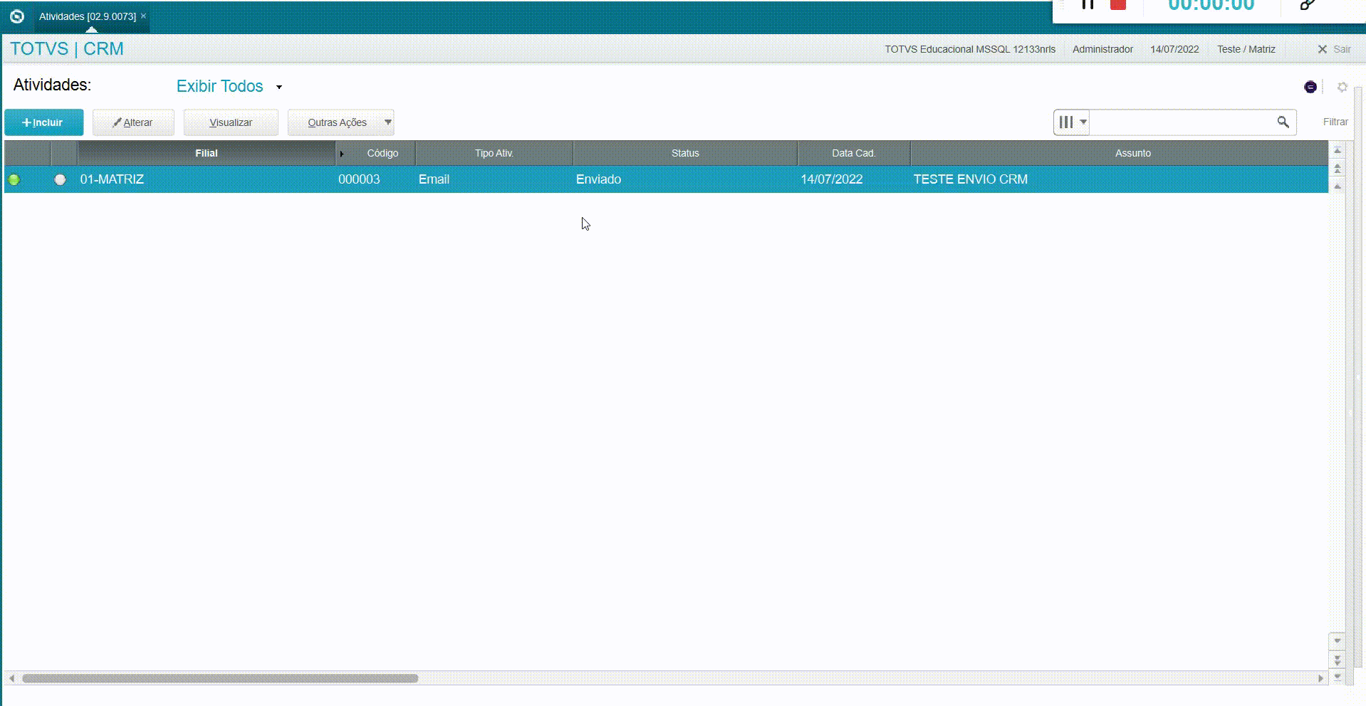The height and width of the screenshot is (706, 1366).
Task: Click the 14/07/2022 date in the header bar
Action: coord(1174,49)
